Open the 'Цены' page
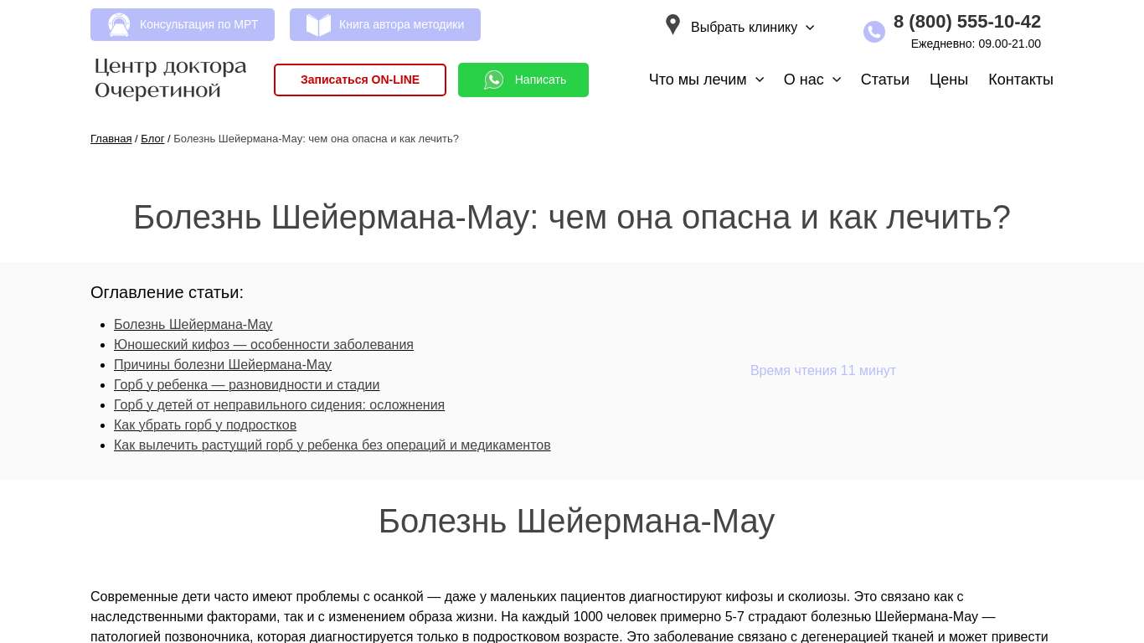 tap(948, 80)
